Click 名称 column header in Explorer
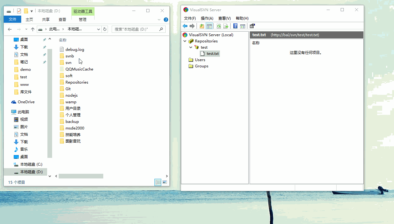 (x=63, y=40)
